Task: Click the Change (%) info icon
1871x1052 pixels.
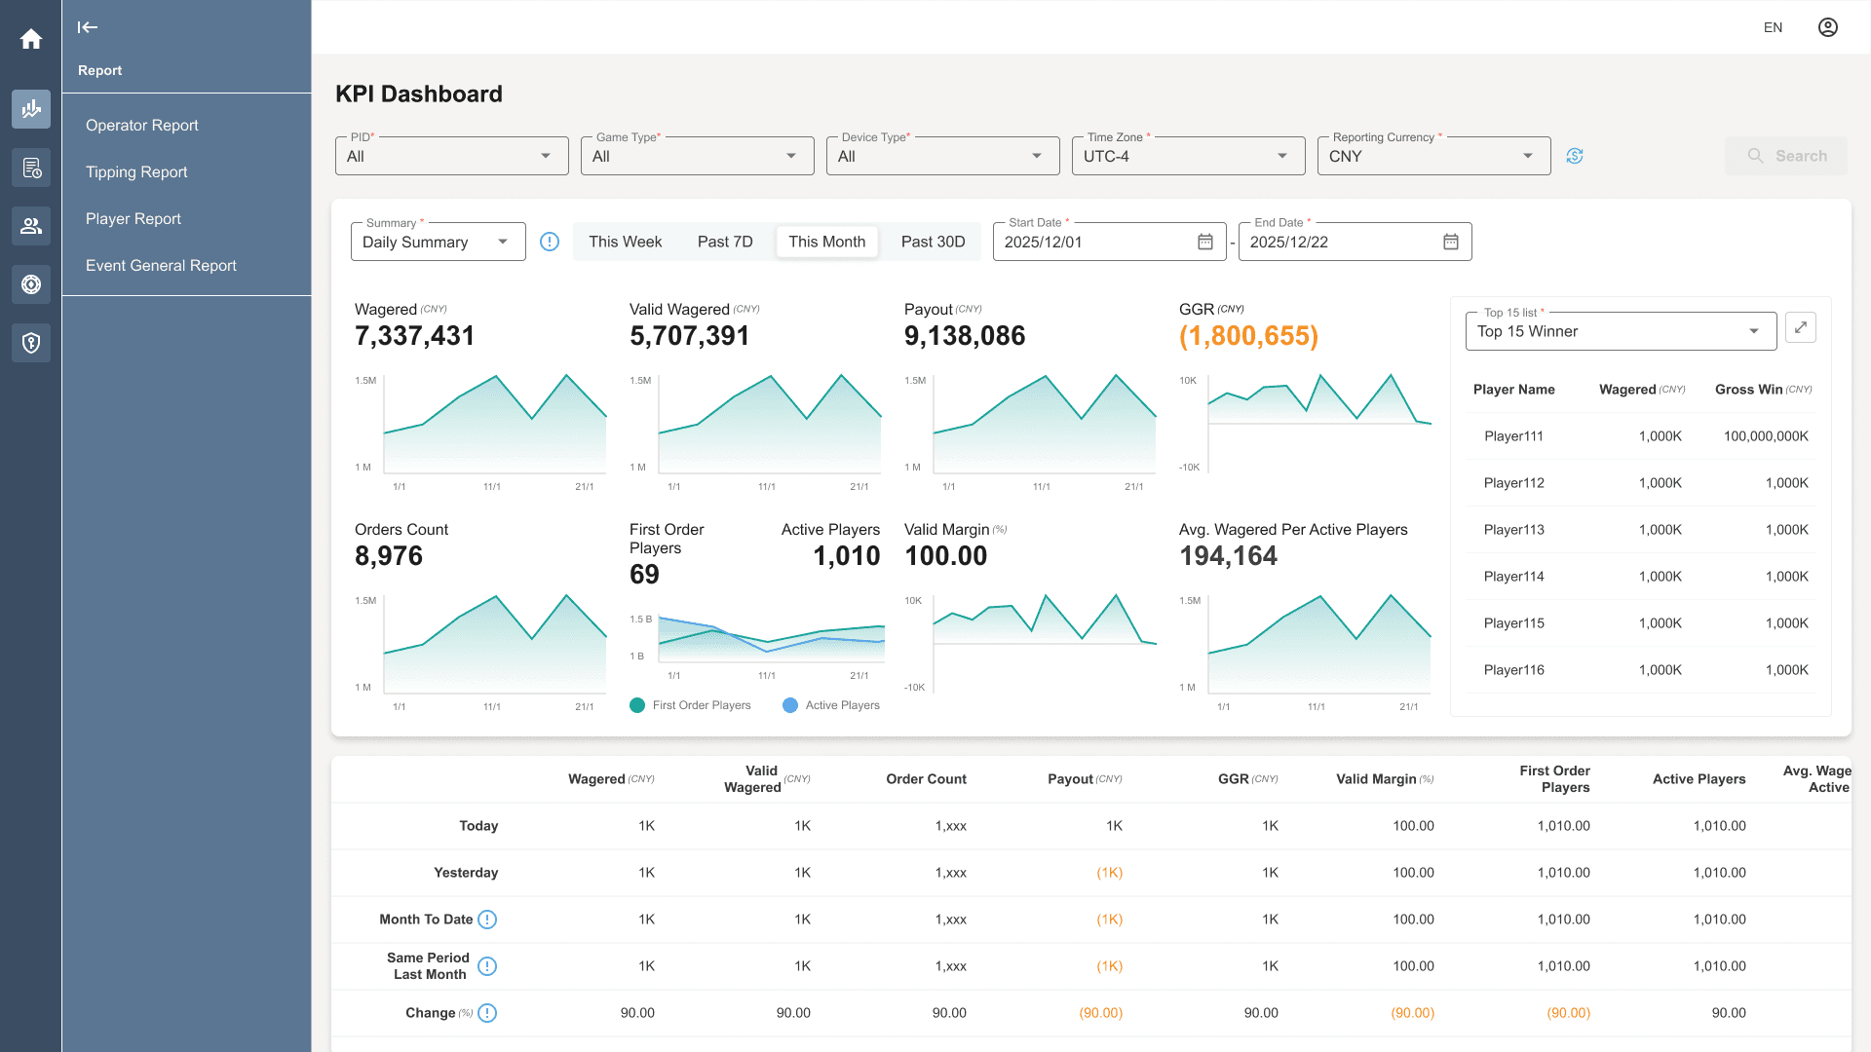Action: [487, 1013]
